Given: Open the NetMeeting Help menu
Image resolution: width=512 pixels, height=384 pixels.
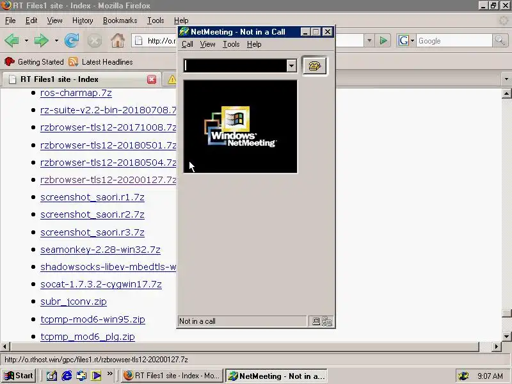Looking at the screenshot, I should (x=254, y=44).
